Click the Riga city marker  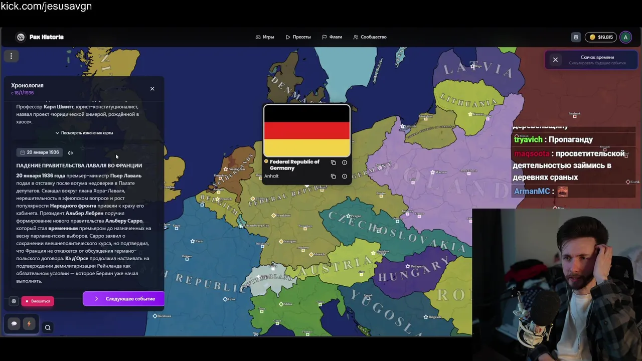pyautogui.click(x=472, y=65)
